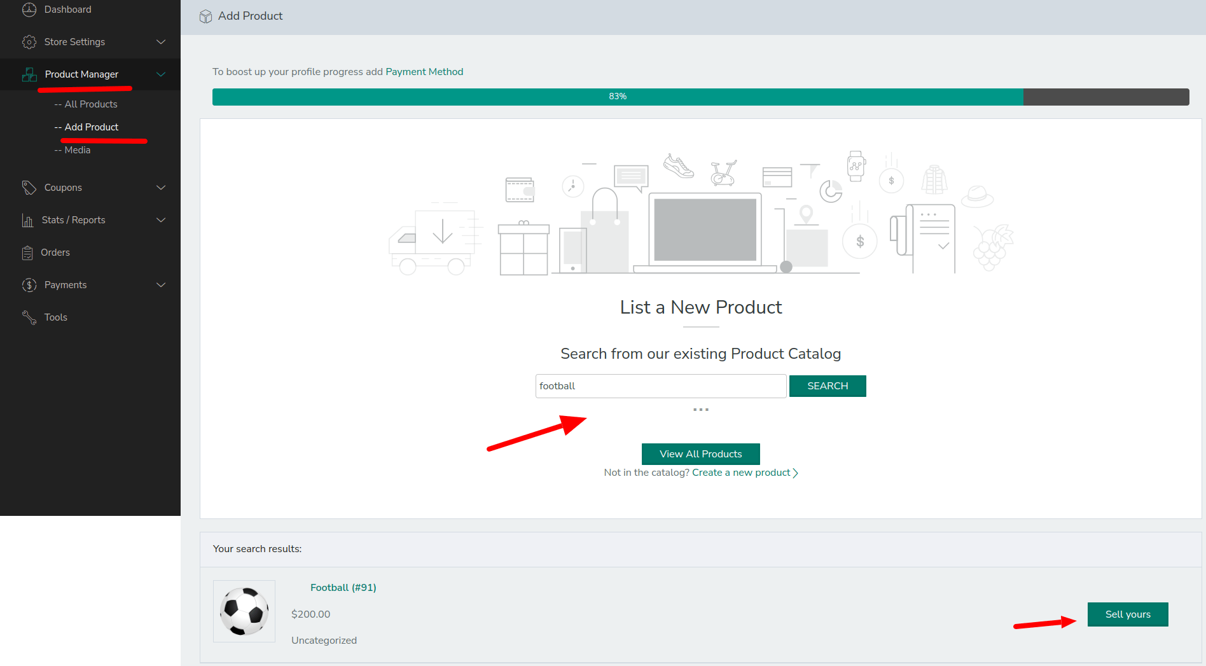1206x666 pixels.
Task: Click the Product Manager boxes icon
Action: (29, 74)
